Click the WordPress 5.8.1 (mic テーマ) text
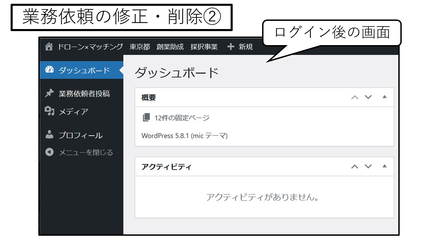438x246 pixels. [184, 136]
